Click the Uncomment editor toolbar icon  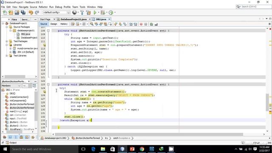tap(156, 24)
